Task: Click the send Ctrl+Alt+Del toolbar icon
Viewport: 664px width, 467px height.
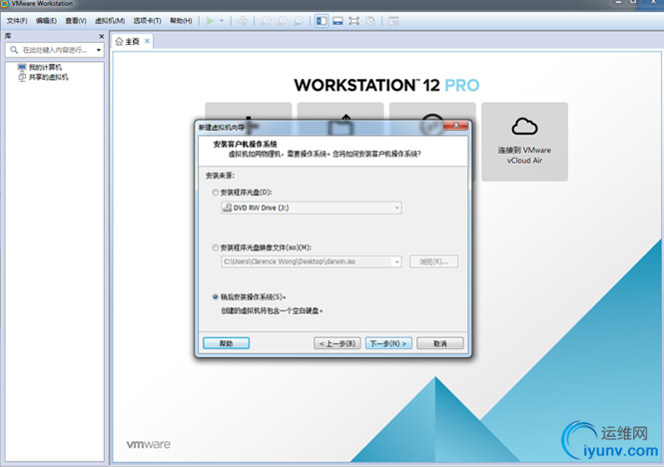Action: tap(243, 21)
